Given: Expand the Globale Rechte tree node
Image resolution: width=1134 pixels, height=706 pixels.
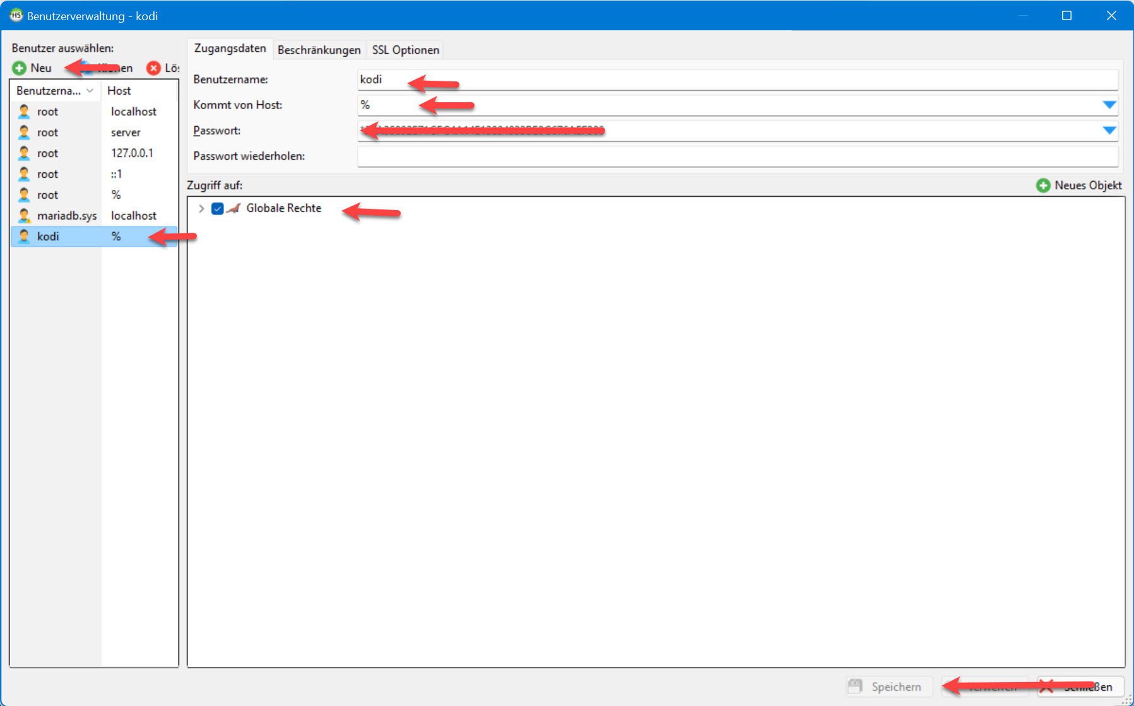Looking at the screenshot, I should [x=201, y=208].
